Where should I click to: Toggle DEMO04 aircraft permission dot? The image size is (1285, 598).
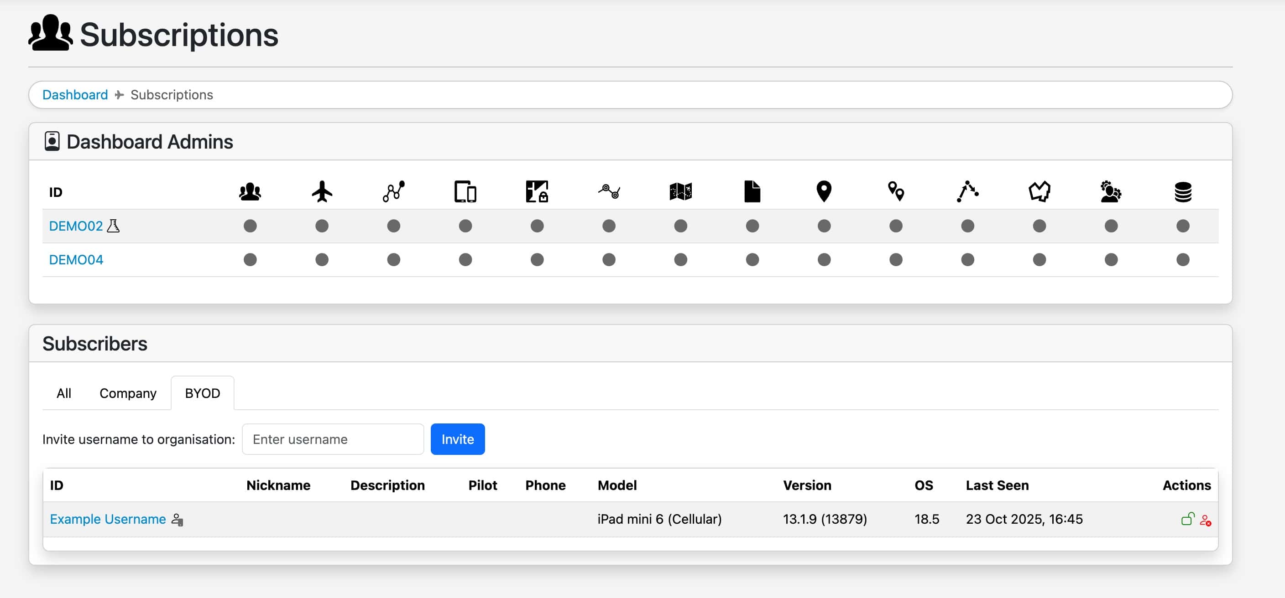322,260
